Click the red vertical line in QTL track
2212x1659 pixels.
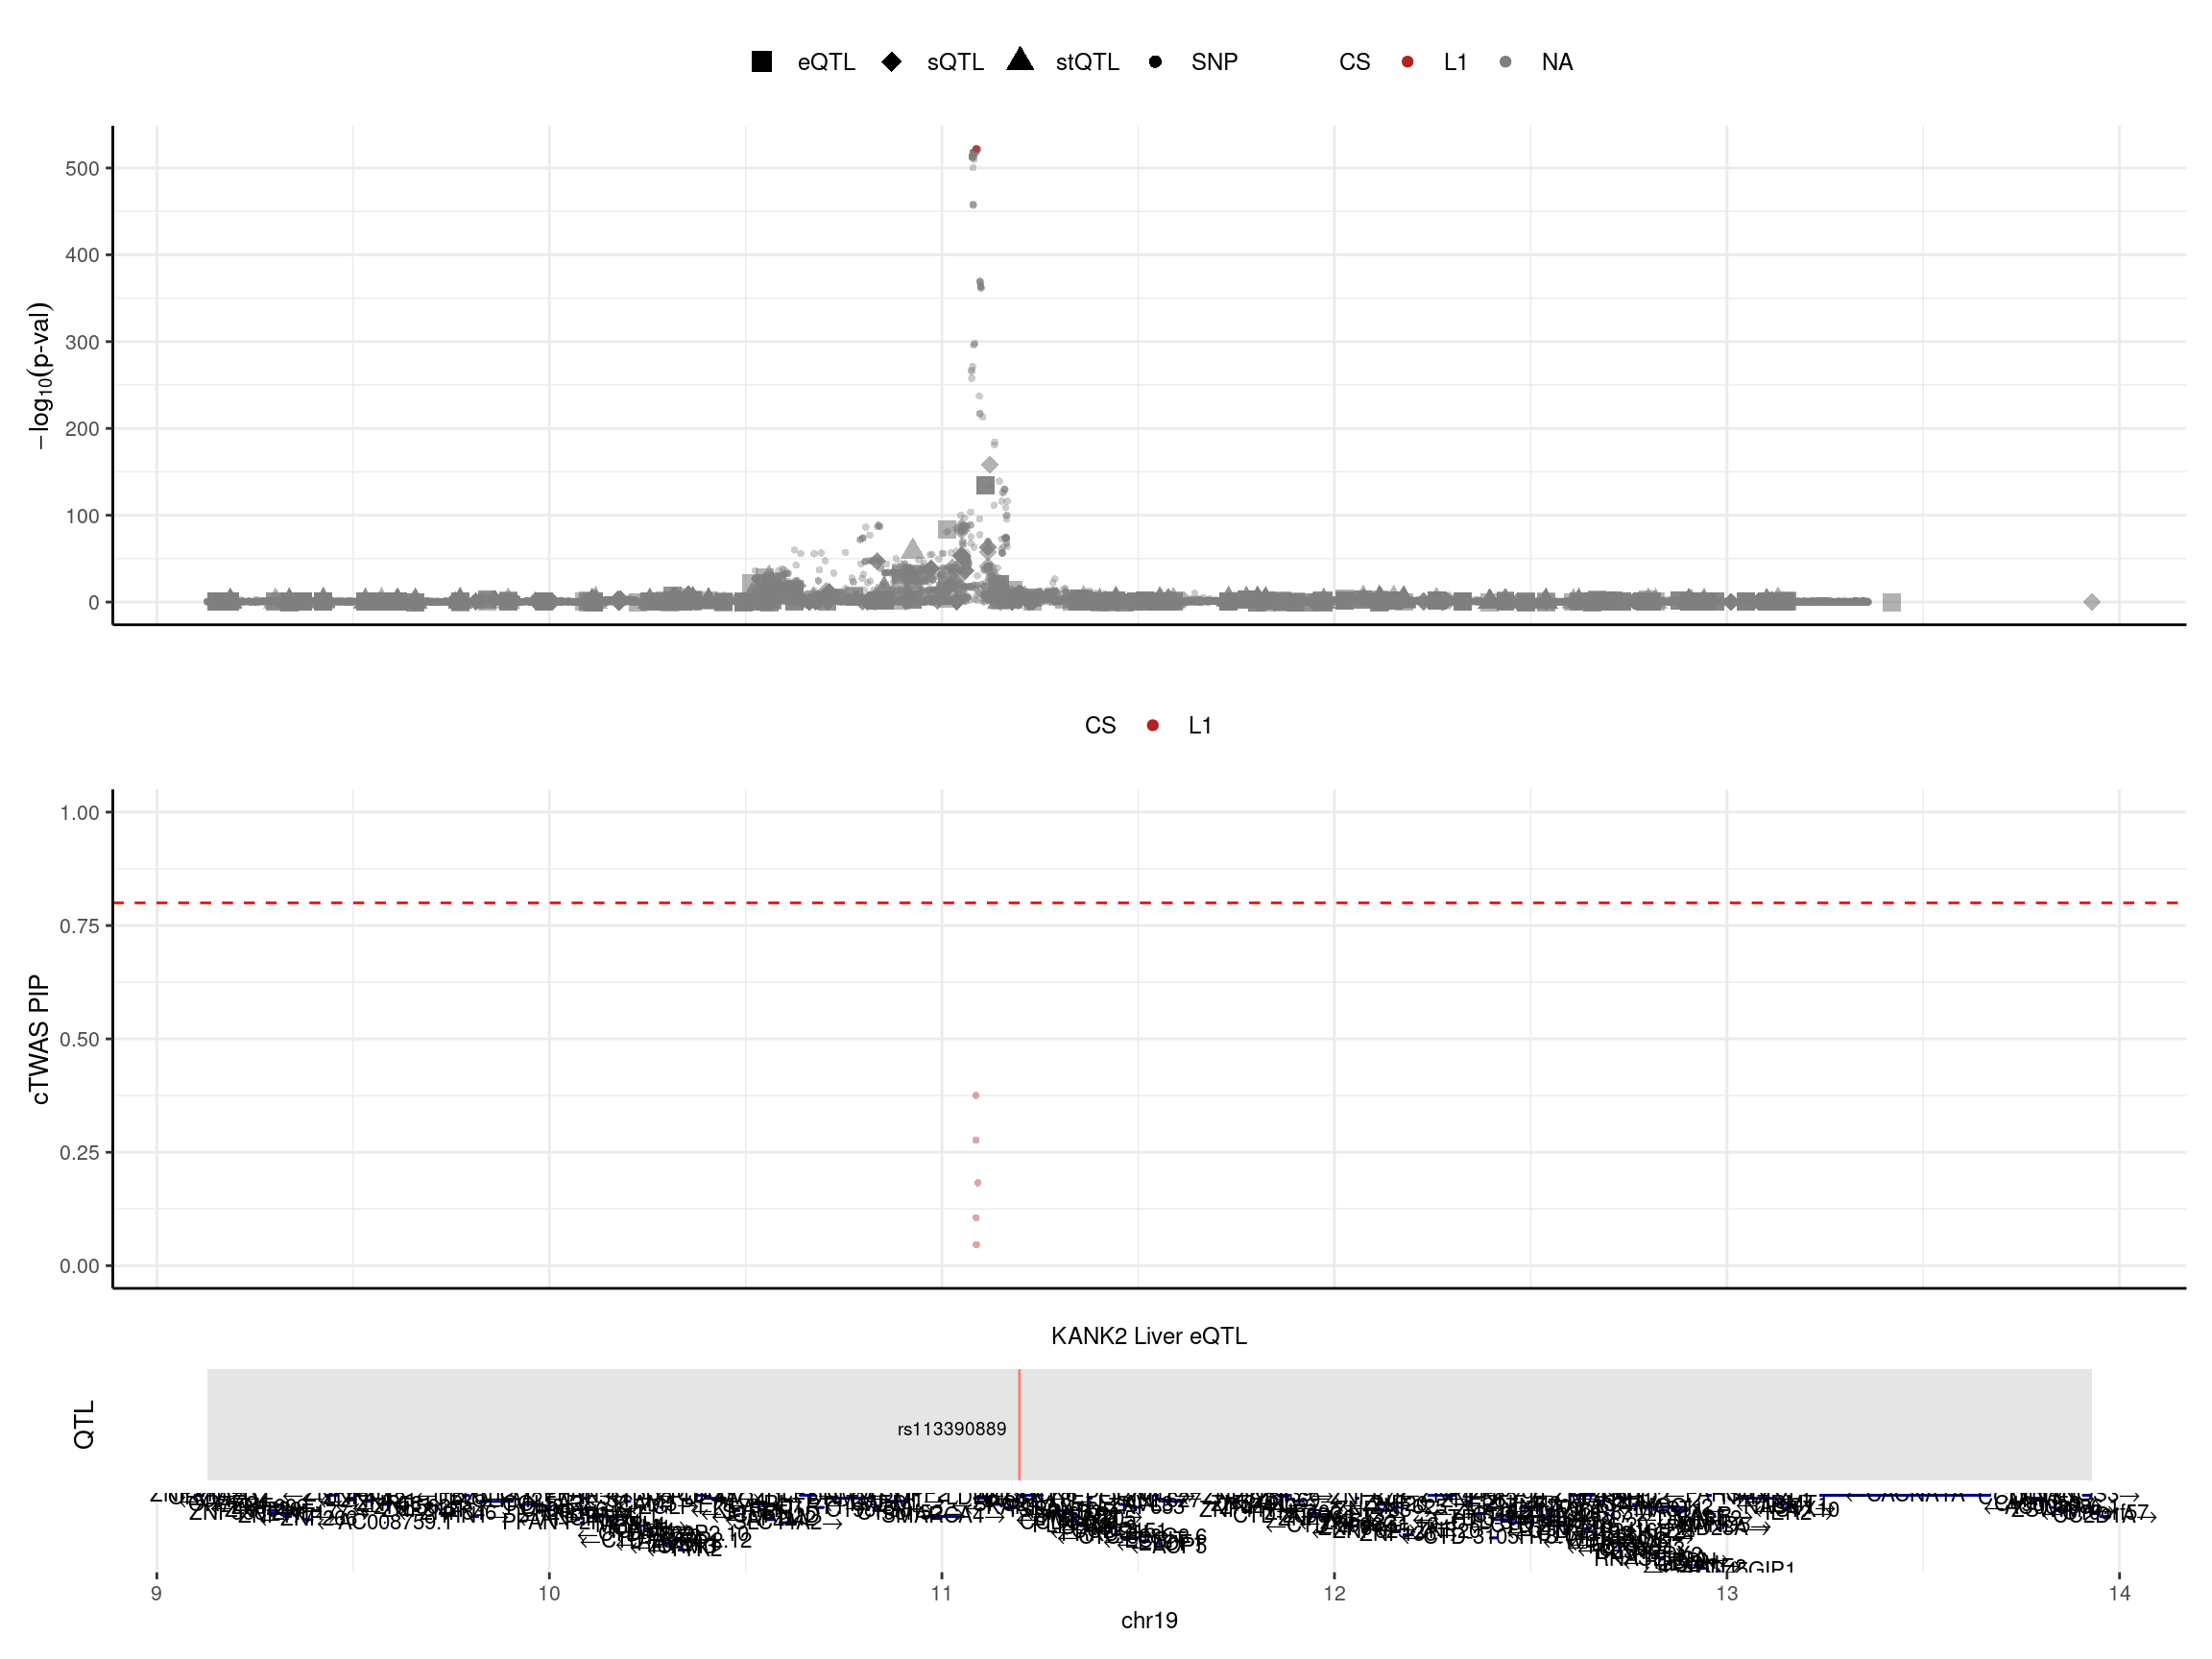pos(1019,1400)
